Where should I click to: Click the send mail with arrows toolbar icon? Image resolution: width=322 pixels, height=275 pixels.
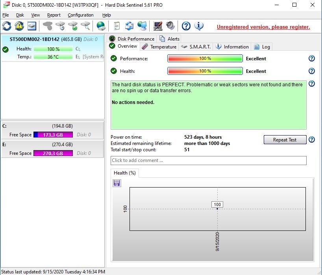[x=129, y=26]
